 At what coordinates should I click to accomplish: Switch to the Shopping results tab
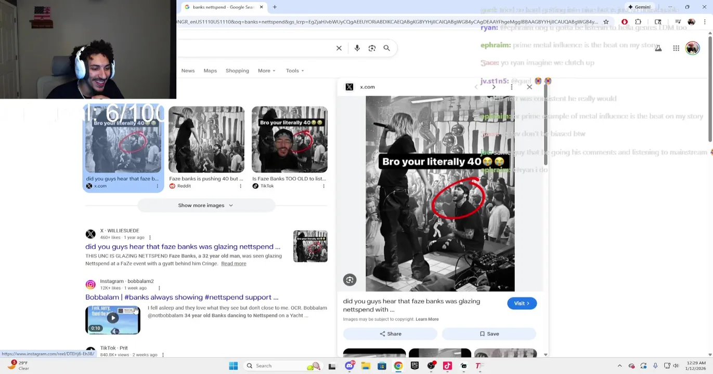click(x=237, y=71)
